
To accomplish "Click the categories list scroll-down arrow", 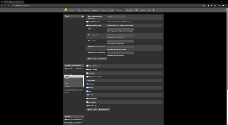I will (84, 87).
